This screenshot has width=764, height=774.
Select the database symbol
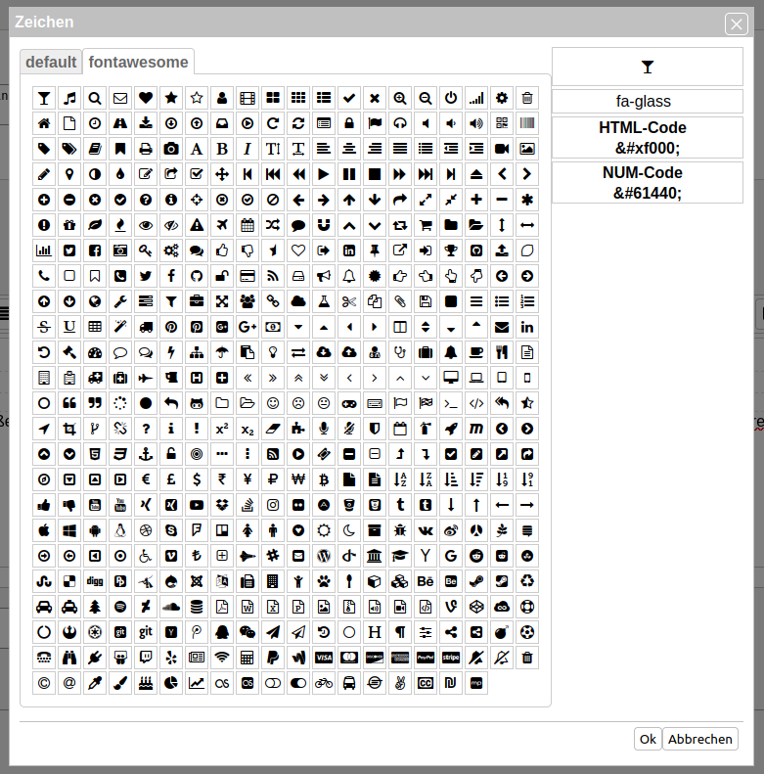click(197, 607)
